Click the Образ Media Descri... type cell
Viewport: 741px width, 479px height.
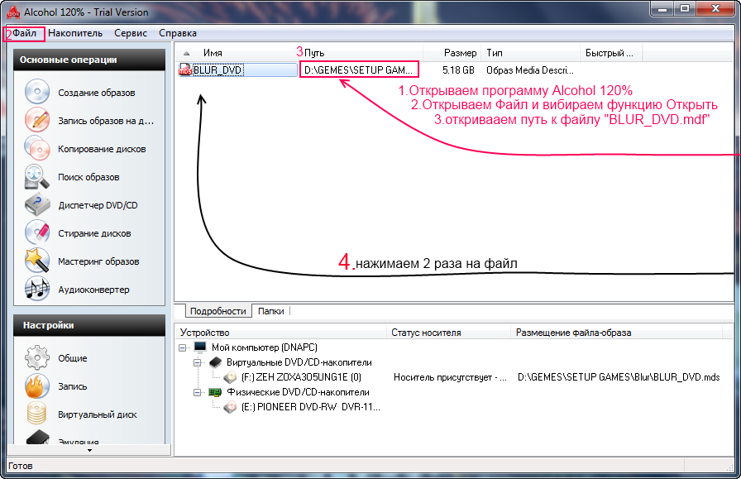[530, 70]
